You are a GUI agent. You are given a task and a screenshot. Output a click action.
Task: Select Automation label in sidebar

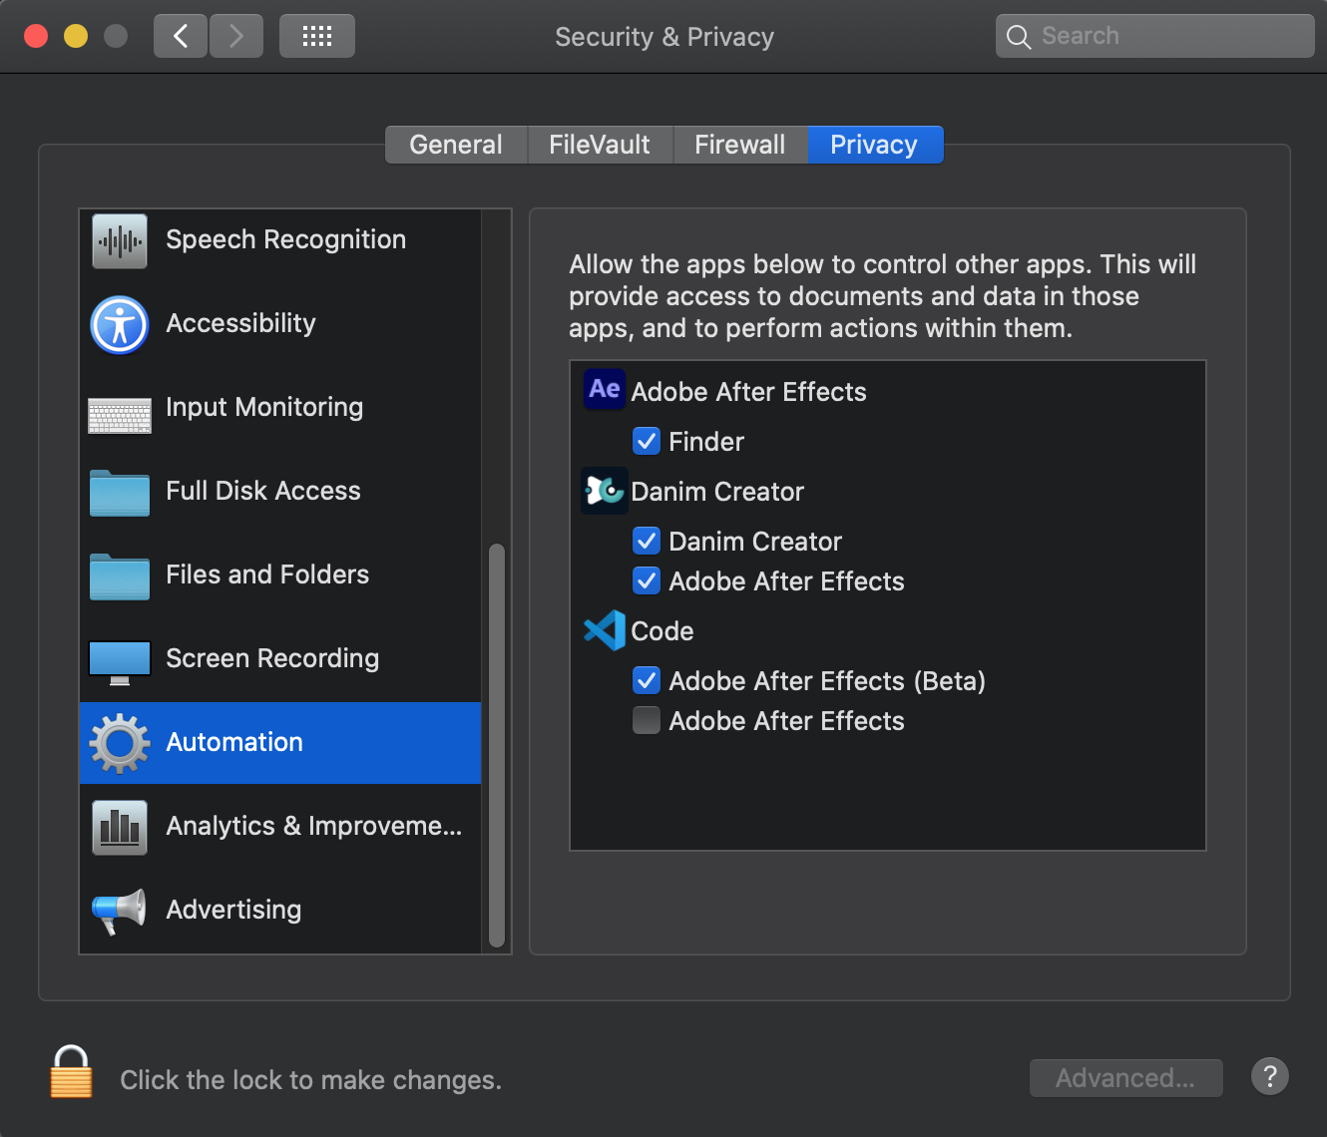[x=234, y=742]
